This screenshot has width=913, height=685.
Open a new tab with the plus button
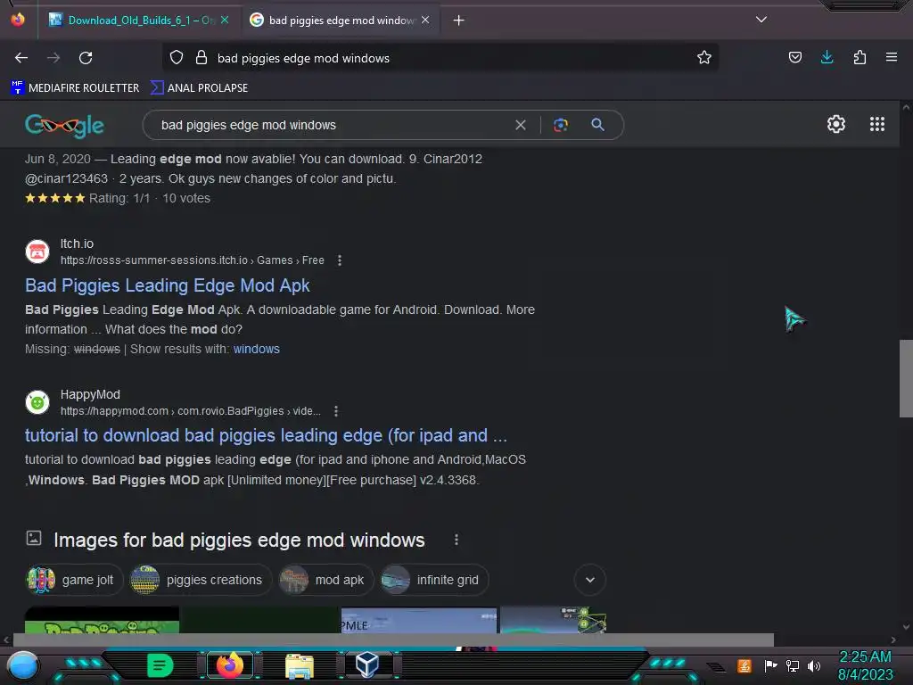click(x=459, y=21)
